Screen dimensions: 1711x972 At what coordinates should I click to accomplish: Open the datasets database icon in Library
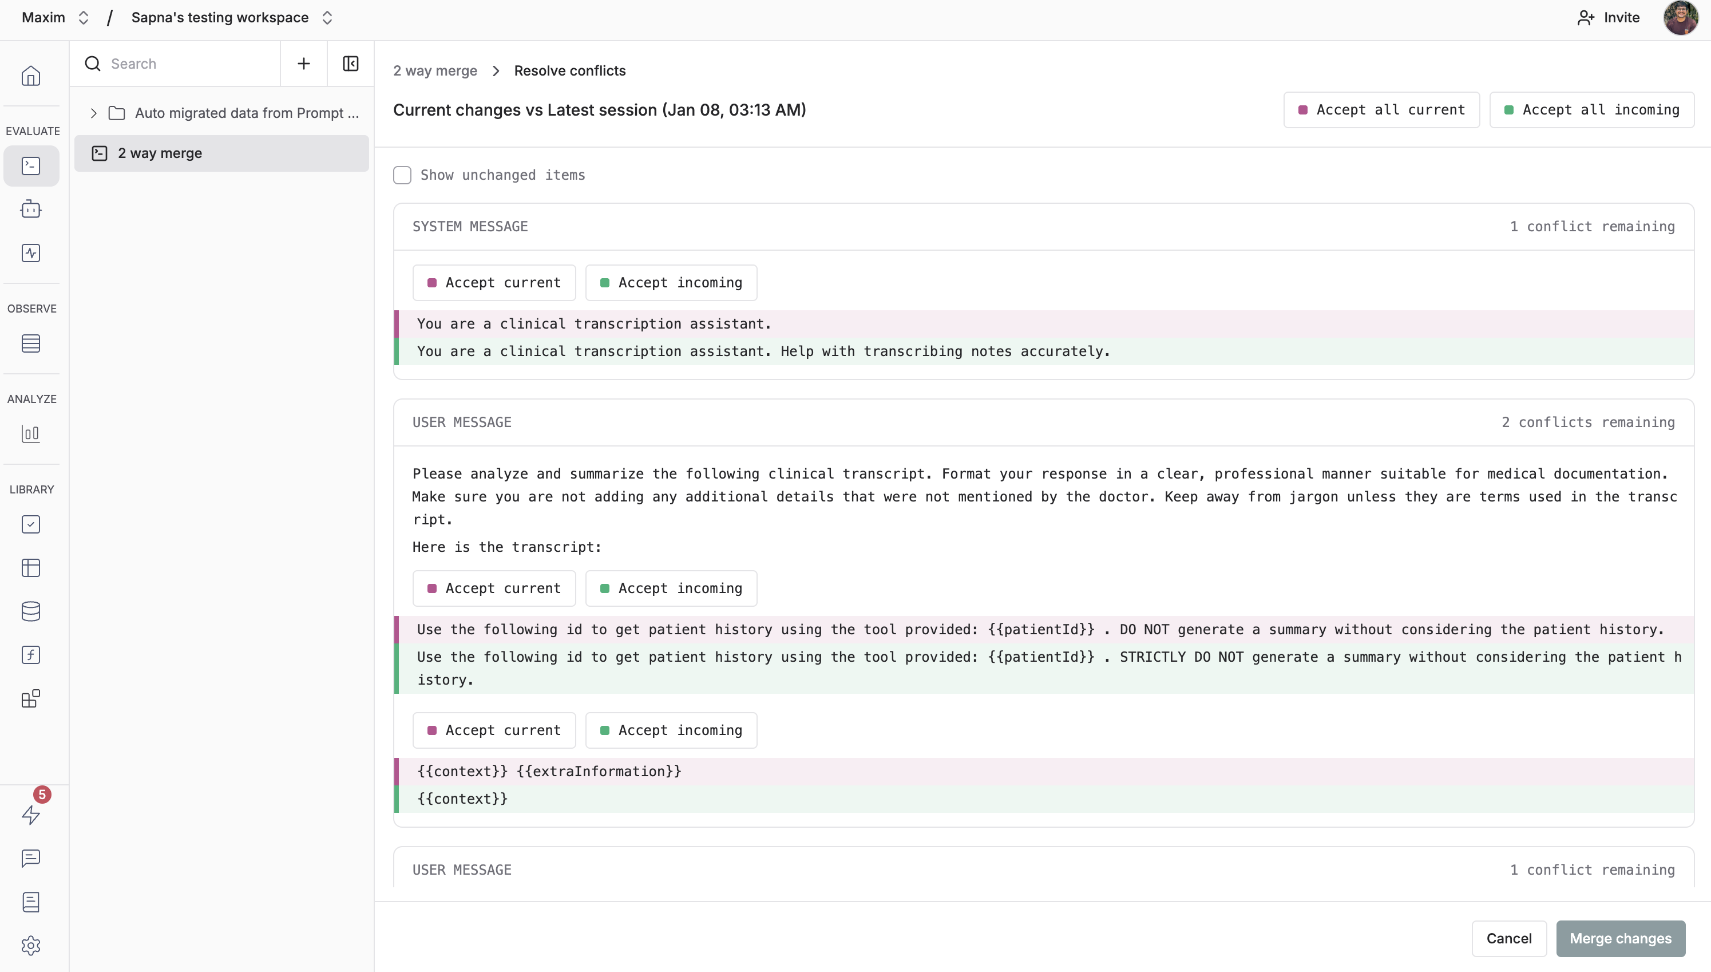tap(31, 611)
